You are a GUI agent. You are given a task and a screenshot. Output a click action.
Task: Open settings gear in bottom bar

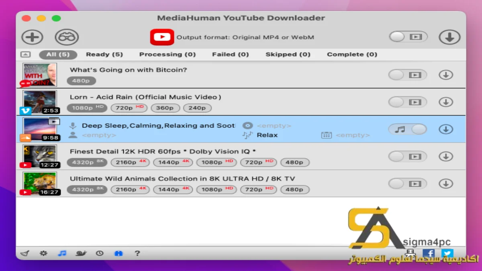43,253
